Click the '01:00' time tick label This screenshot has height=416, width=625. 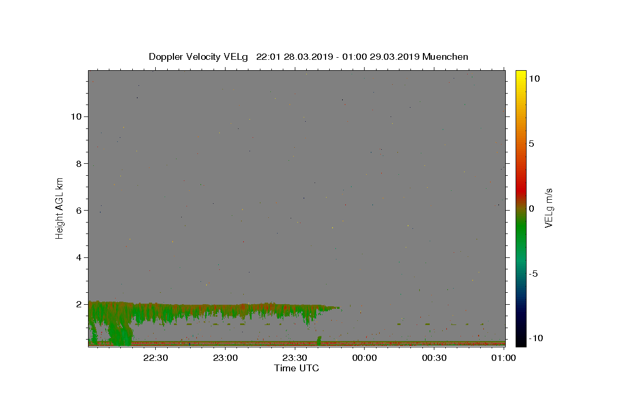point(503,358)
